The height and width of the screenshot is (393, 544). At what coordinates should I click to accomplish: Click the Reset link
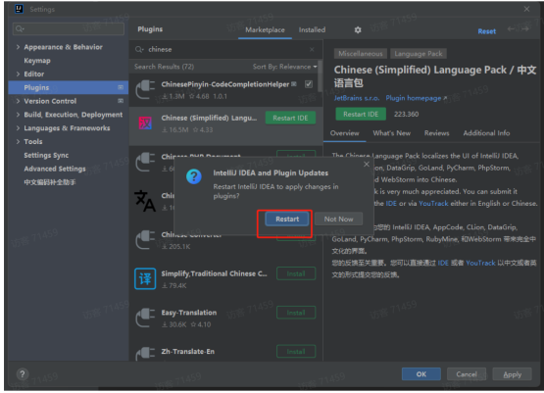point(487,31)
